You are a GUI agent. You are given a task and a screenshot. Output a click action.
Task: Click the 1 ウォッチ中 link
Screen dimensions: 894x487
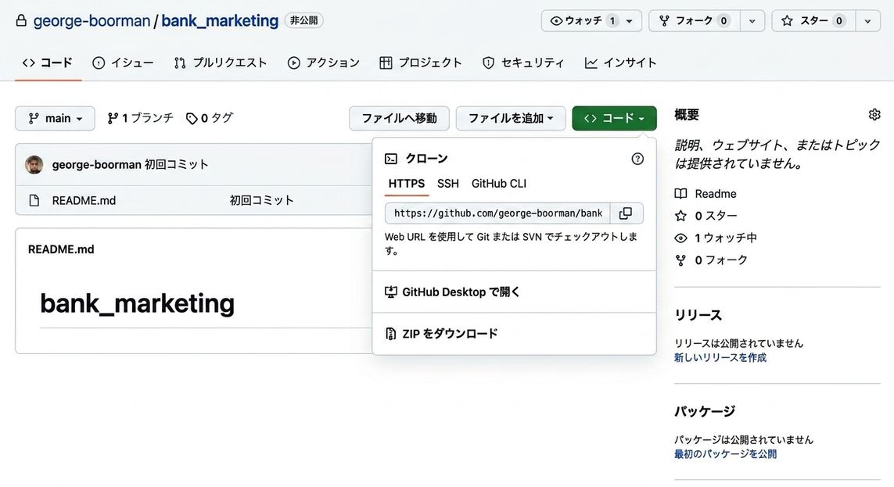pyautogui.click(x=725, y=238)
